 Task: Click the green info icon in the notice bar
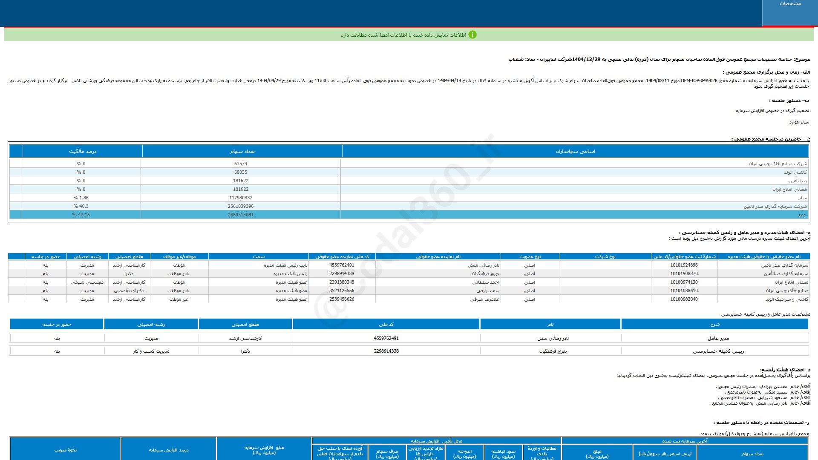(x=472, y=35)
